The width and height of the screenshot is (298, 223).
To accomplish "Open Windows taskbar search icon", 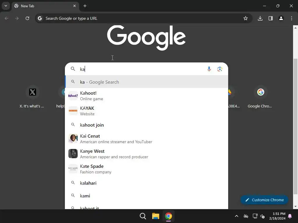I will click(143, 216).
